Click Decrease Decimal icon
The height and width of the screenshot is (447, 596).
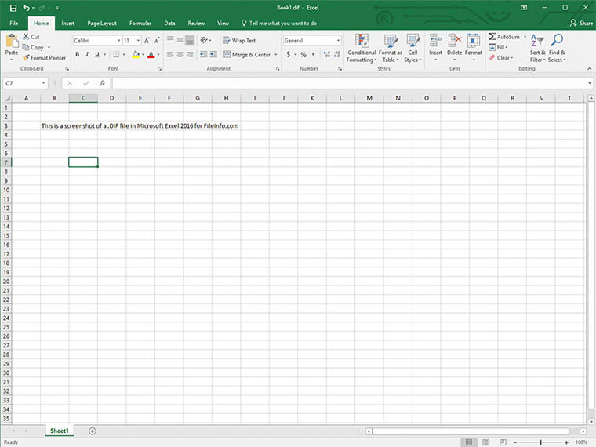(336, 54)
